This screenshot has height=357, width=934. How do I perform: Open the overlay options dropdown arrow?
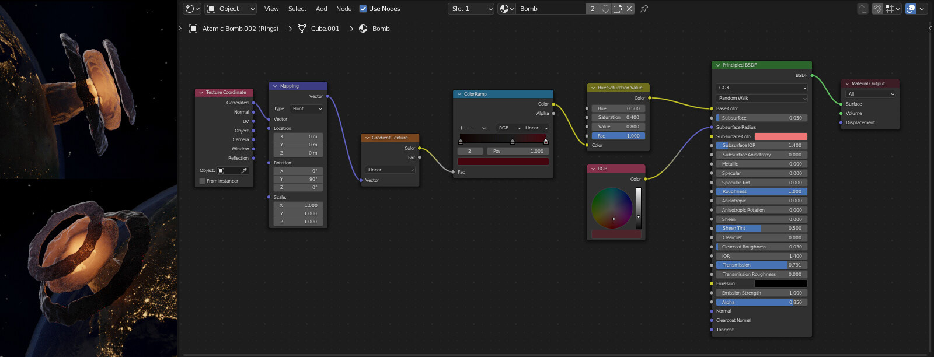tap(922, 9)
